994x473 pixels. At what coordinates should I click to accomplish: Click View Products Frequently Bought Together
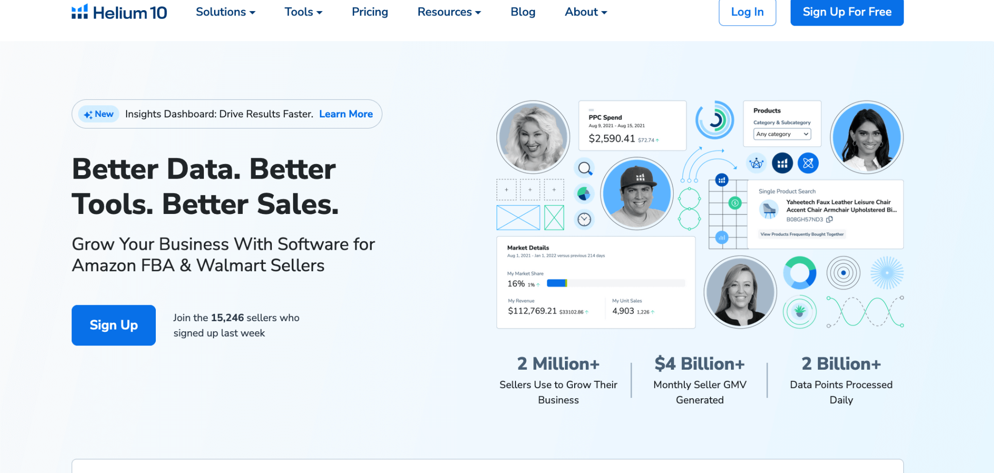[x=802, y=234]
